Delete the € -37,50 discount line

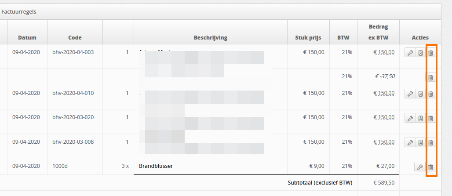pyautogui.click(x=430, y=77)
